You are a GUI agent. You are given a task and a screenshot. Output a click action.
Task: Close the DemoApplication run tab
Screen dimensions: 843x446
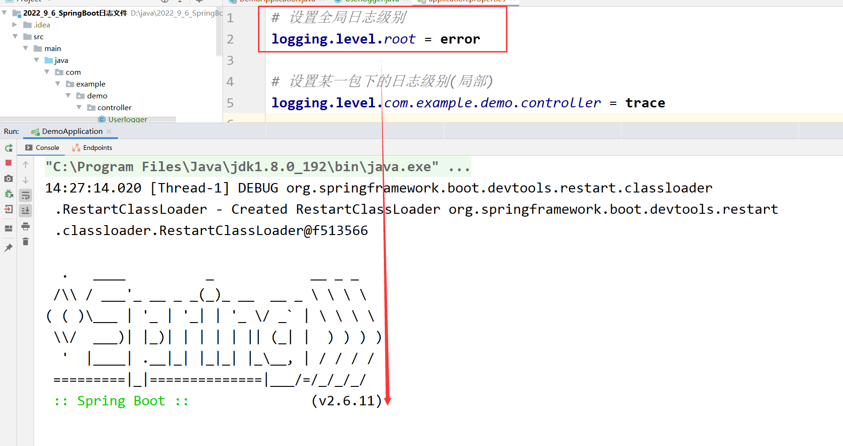click(x=109, y=131)
